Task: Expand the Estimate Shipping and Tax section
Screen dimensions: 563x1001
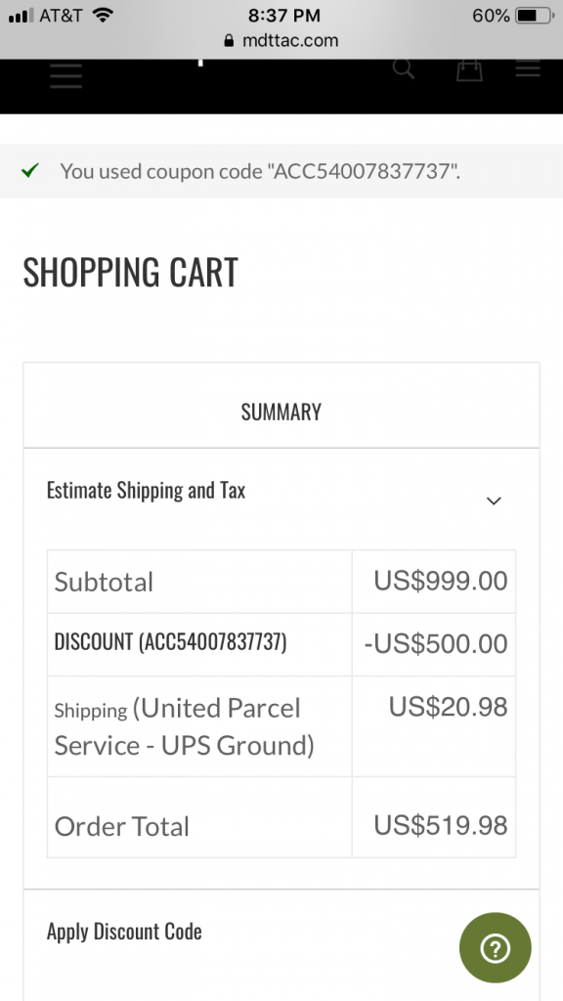Action: [x=281, y=491]
